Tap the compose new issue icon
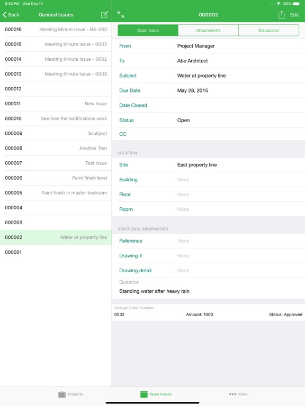Screen dimensions: 305x406 coord(104,15)
